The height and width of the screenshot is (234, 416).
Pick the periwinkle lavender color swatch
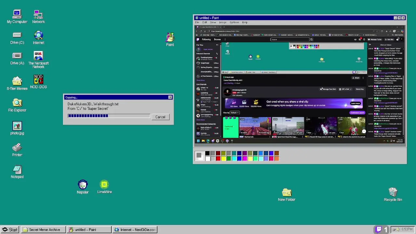click(266, 159)
